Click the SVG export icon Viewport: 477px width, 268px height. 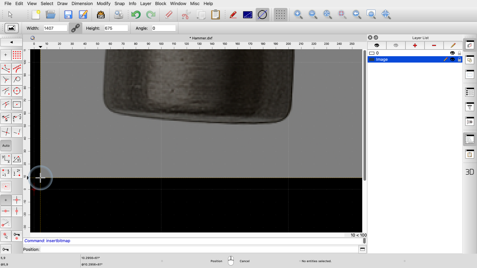(x=101, y=15)
